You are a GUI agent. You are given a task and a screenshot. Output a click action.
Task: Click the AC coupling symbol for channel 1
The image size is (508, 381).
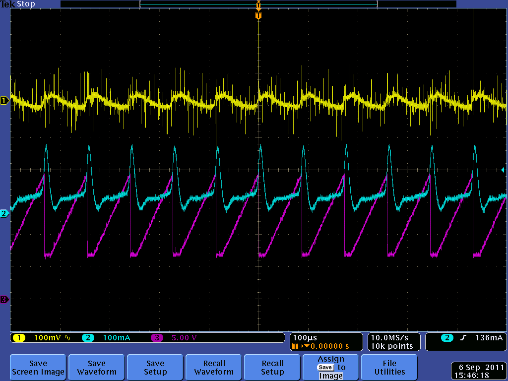click(67, 338)
